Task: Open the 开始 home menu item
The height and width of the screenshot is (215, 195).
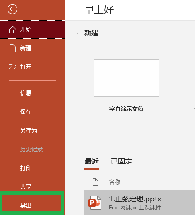Action: coord(32,30)
